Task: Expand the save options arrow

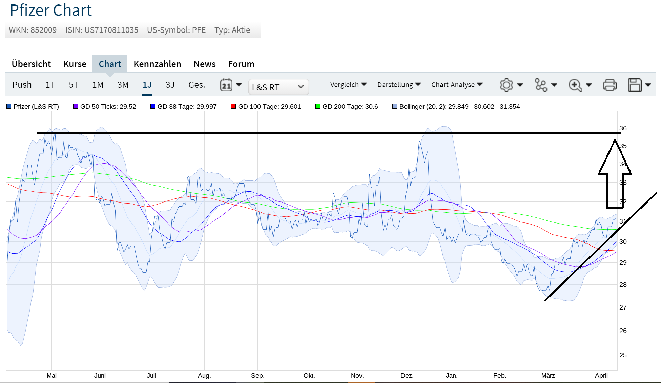Action: [x=648, y=85]
